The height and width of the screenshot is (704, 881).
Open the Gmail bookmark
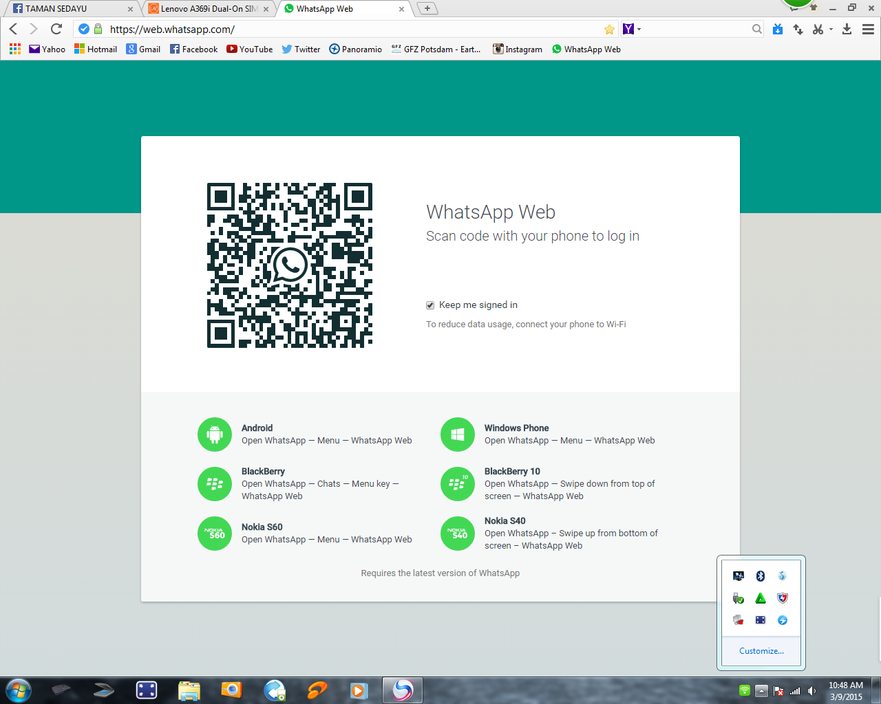143,49
